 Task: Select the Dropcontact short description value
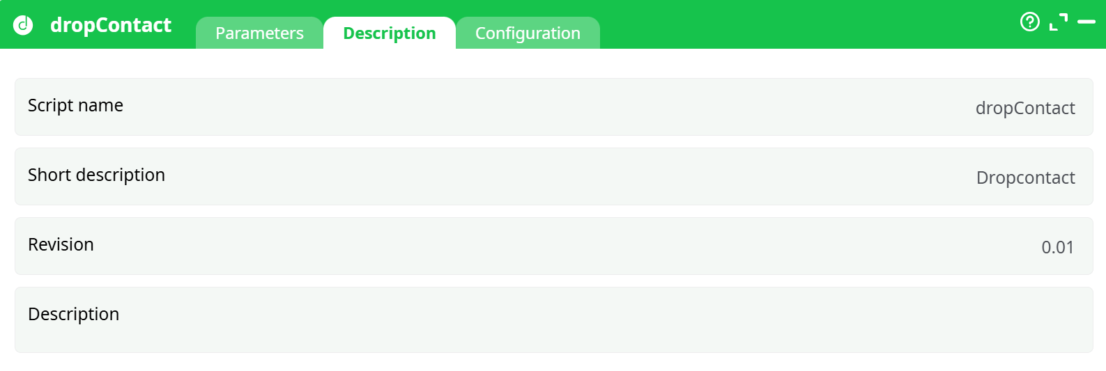pyautogui.click(x=1025, y=178)
